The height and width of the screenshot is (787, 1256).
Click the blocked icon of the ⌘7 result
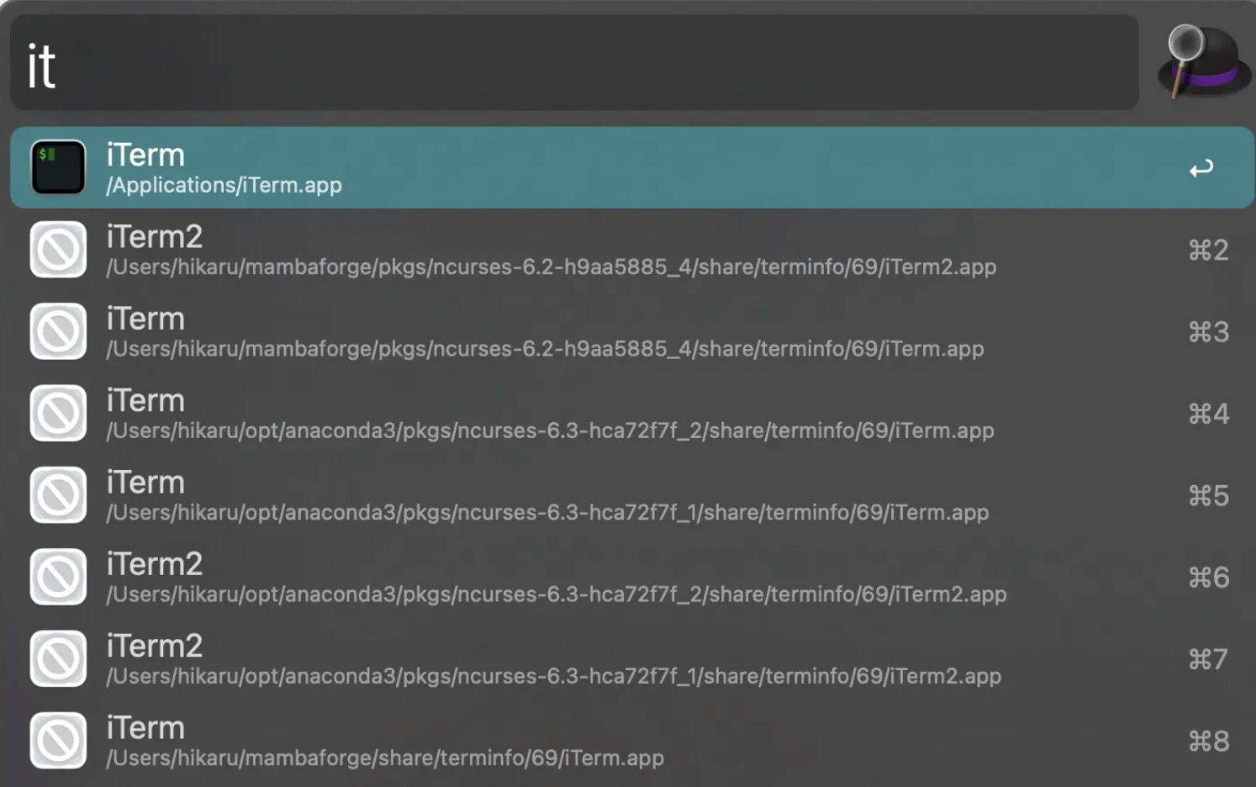pos(58,658)
